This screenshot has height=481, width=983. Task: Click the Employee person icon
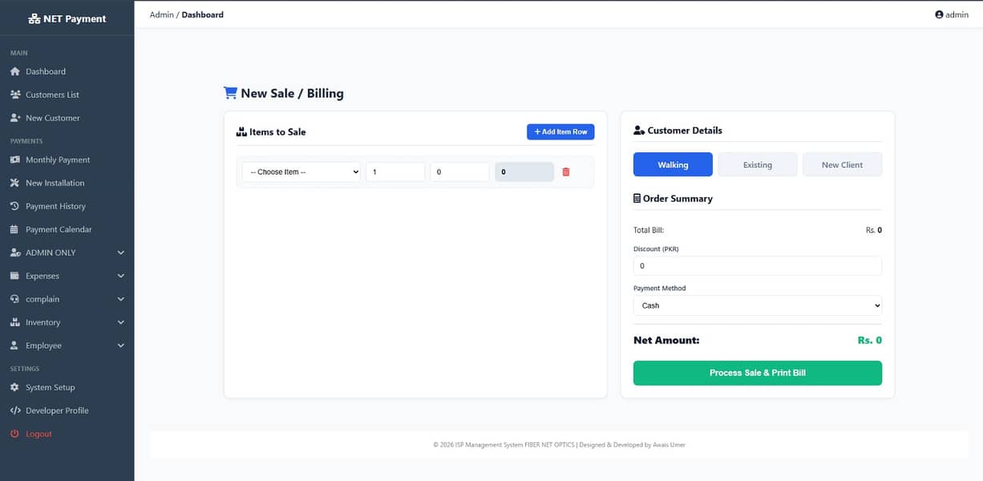(x=15, y=346)
